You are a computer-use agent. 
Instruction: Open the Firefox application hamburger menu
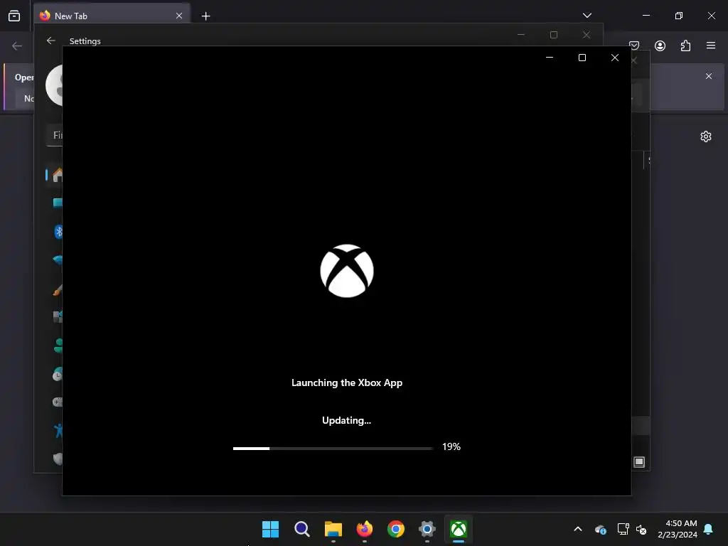[x=711, y=45]
